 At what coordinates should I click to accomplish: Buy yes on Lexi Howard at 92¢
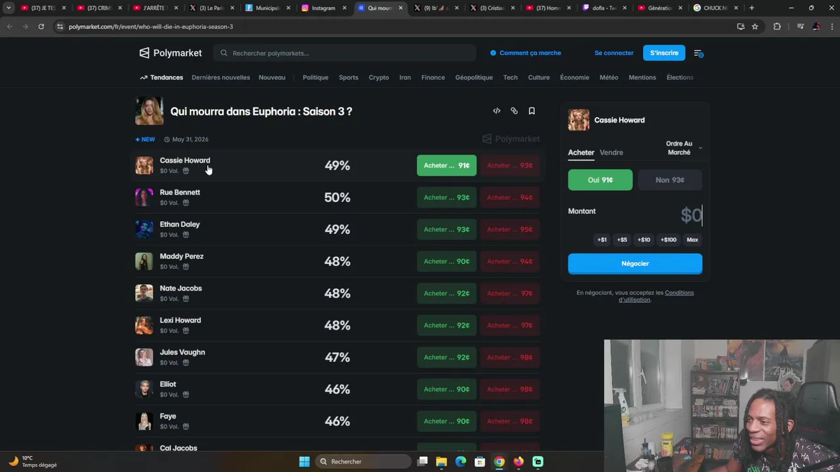pos(446,325)
